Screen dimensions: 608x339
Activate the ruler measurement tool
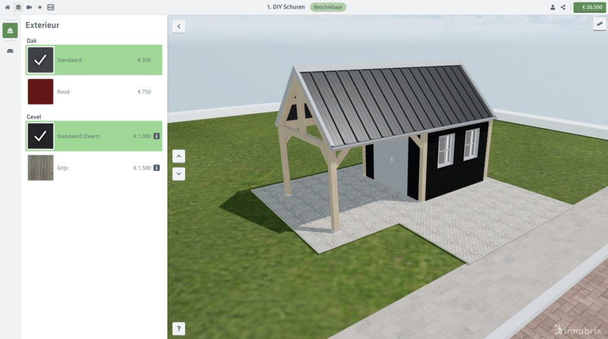(x=599, y=24)
